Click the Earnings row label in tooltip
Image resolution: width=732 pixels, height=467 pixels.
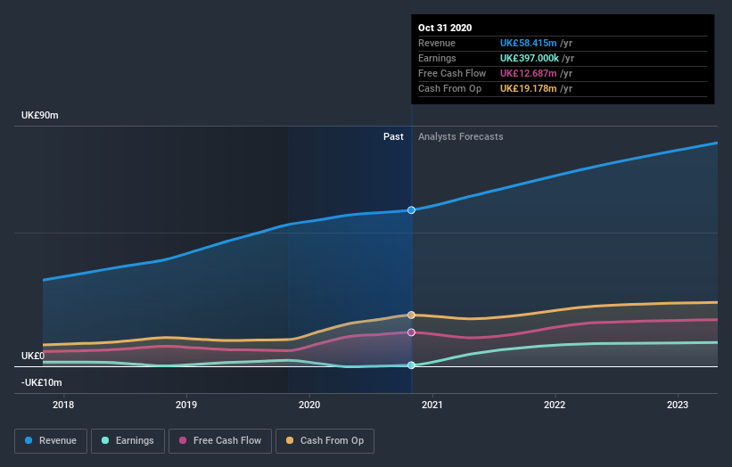coord(437,58)
